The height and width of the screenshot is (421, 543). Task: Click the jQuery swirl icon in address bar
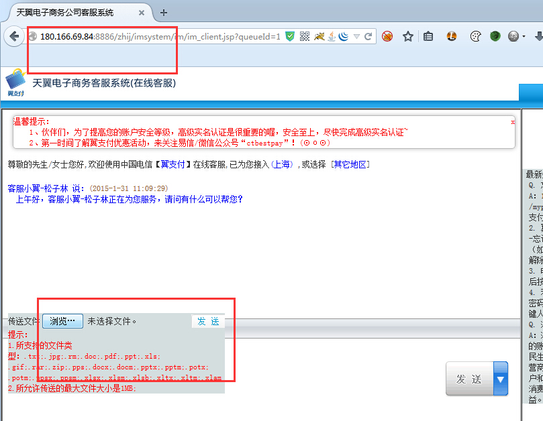[x=343, y=36]
